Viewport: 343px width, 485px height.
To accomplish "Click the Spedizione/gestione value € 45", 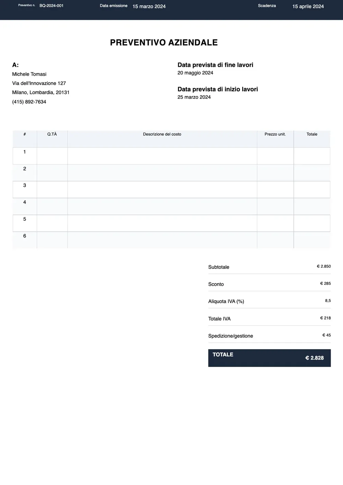I will click(x=327, y=335).
